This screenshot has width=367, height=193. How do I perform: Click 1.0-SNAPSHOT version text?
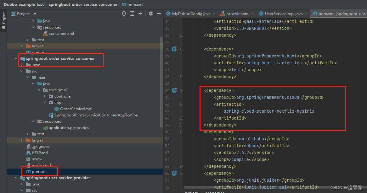pyautogui.click(x=251, y=28)
